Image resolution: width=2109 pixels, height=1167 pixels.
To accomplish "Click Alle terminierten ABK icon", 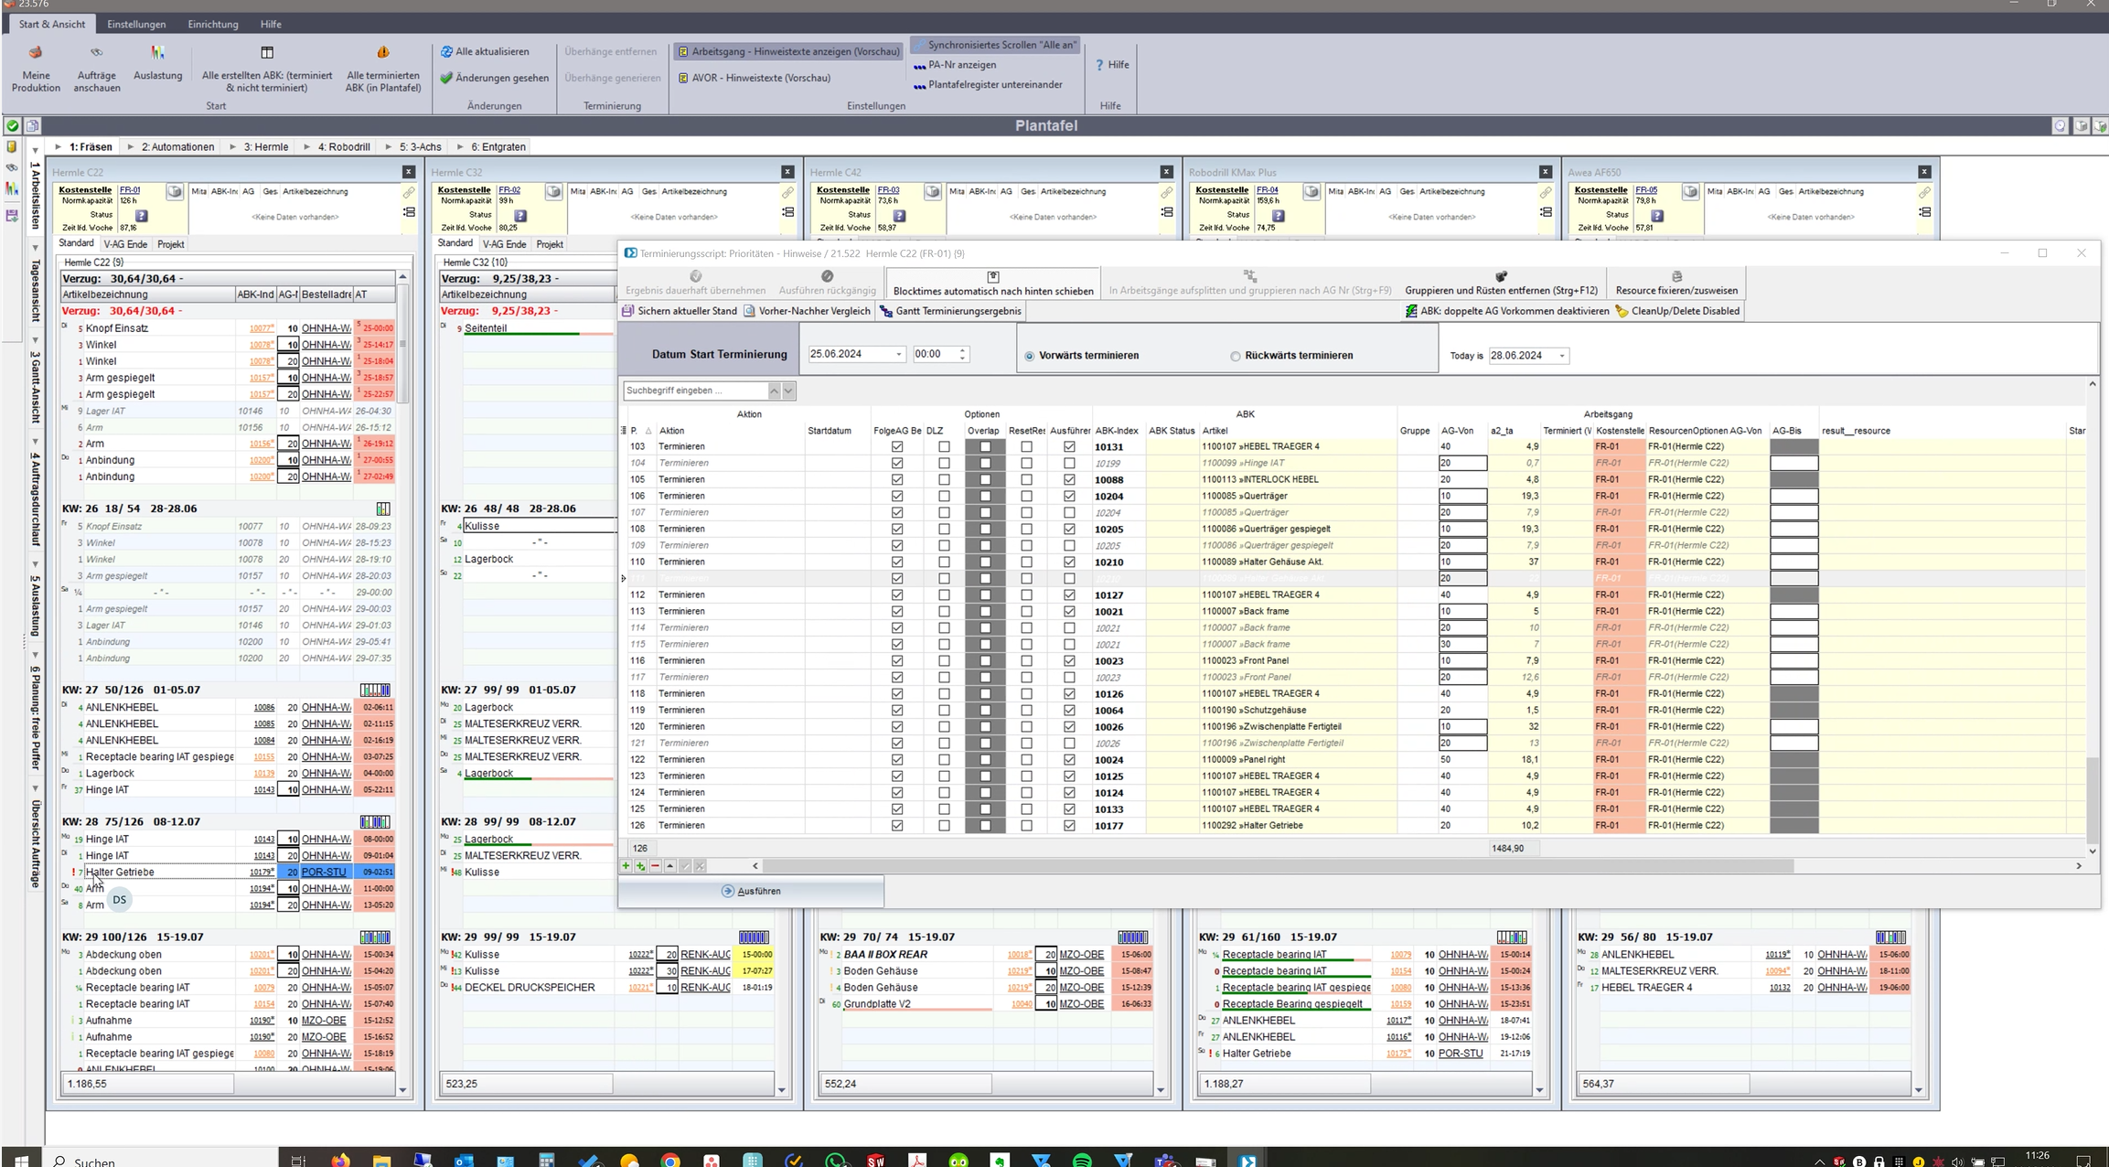I will click(383, 54).
